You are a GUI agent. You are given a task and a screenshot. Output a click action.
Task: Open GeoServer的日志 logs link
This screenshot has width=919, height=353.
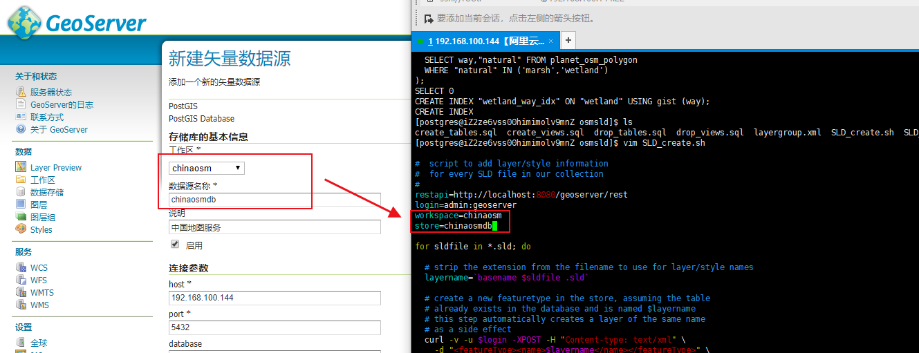click(x=62, y=104)
